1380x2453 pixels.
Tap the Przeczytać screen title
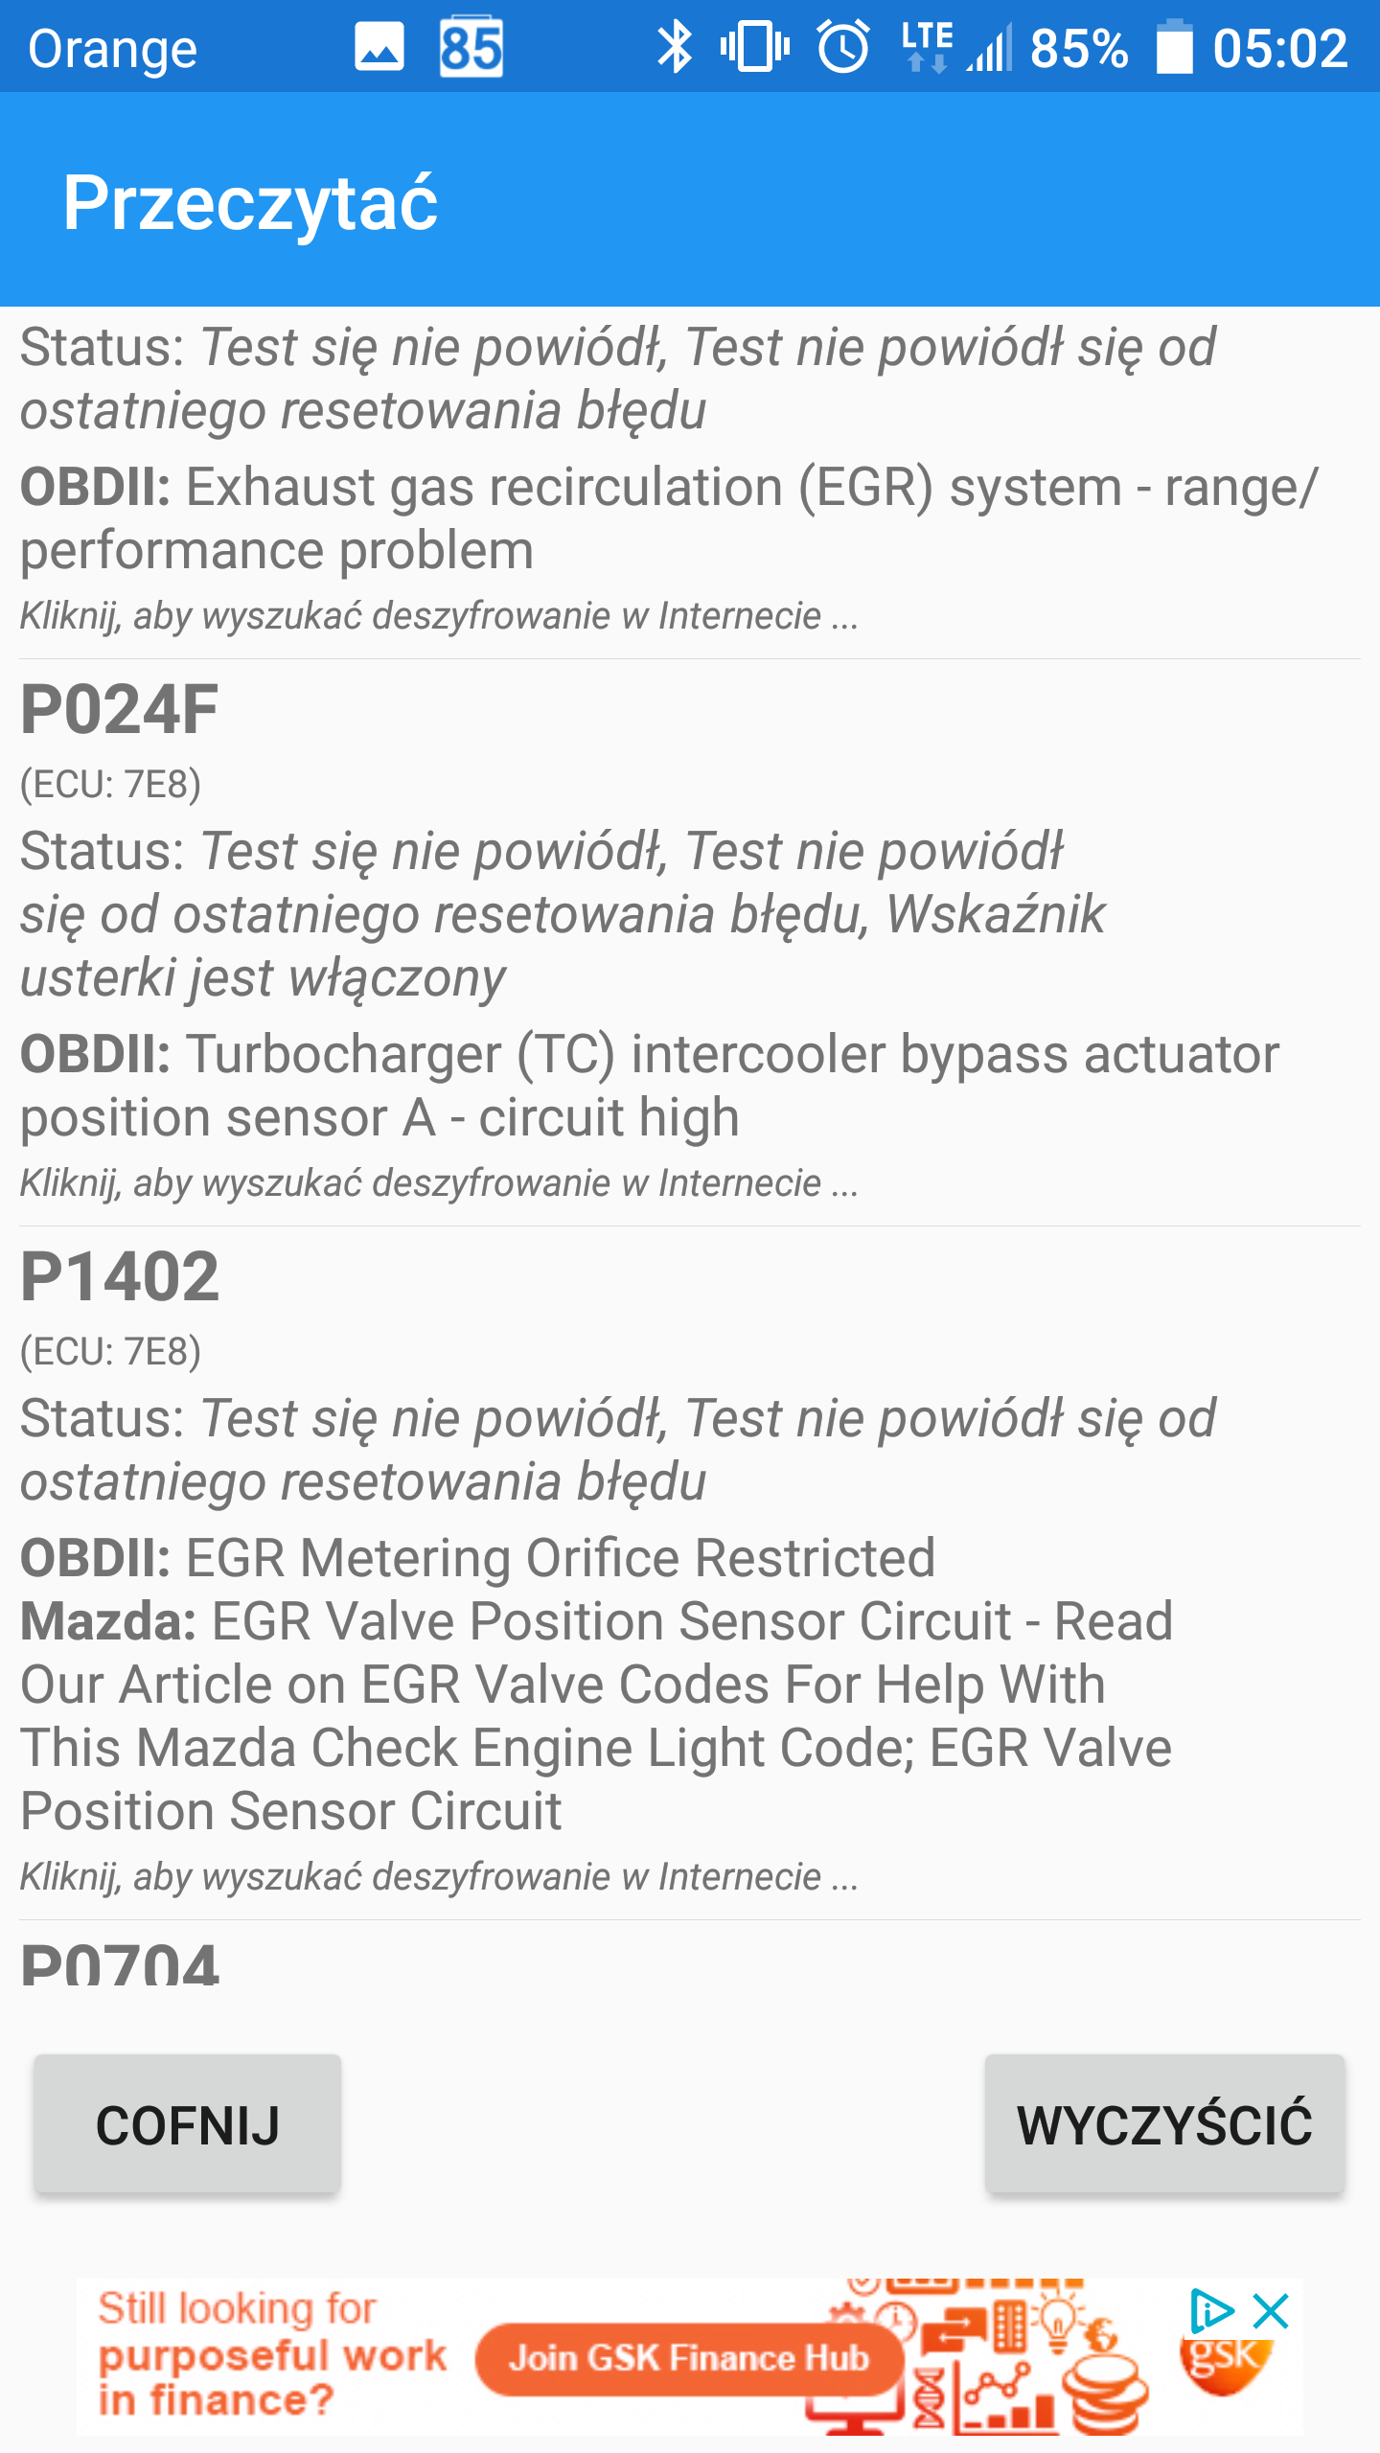(250, 202)
